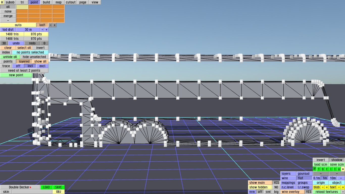Click the save scm button

pyautogui.click(x=337, y=164)
